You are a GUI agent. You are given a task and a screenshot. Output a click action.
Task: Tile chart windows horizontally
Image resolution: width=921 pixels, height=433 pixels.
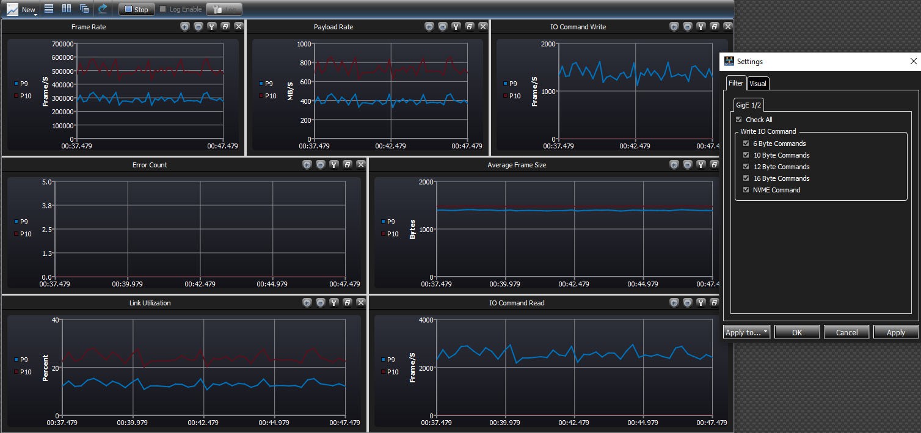tap(49, 9)
